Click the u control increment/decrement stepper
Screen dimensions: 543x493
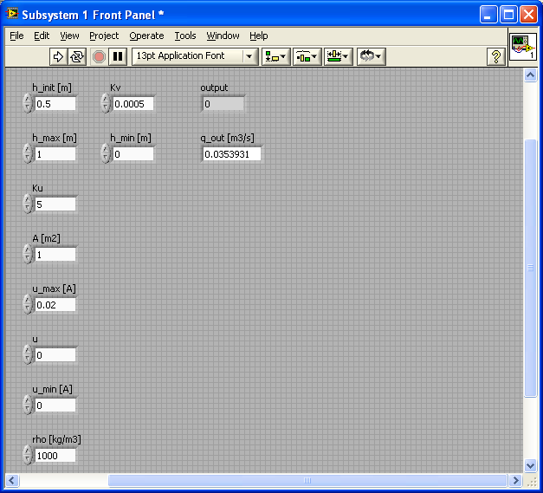click(28, 354)
